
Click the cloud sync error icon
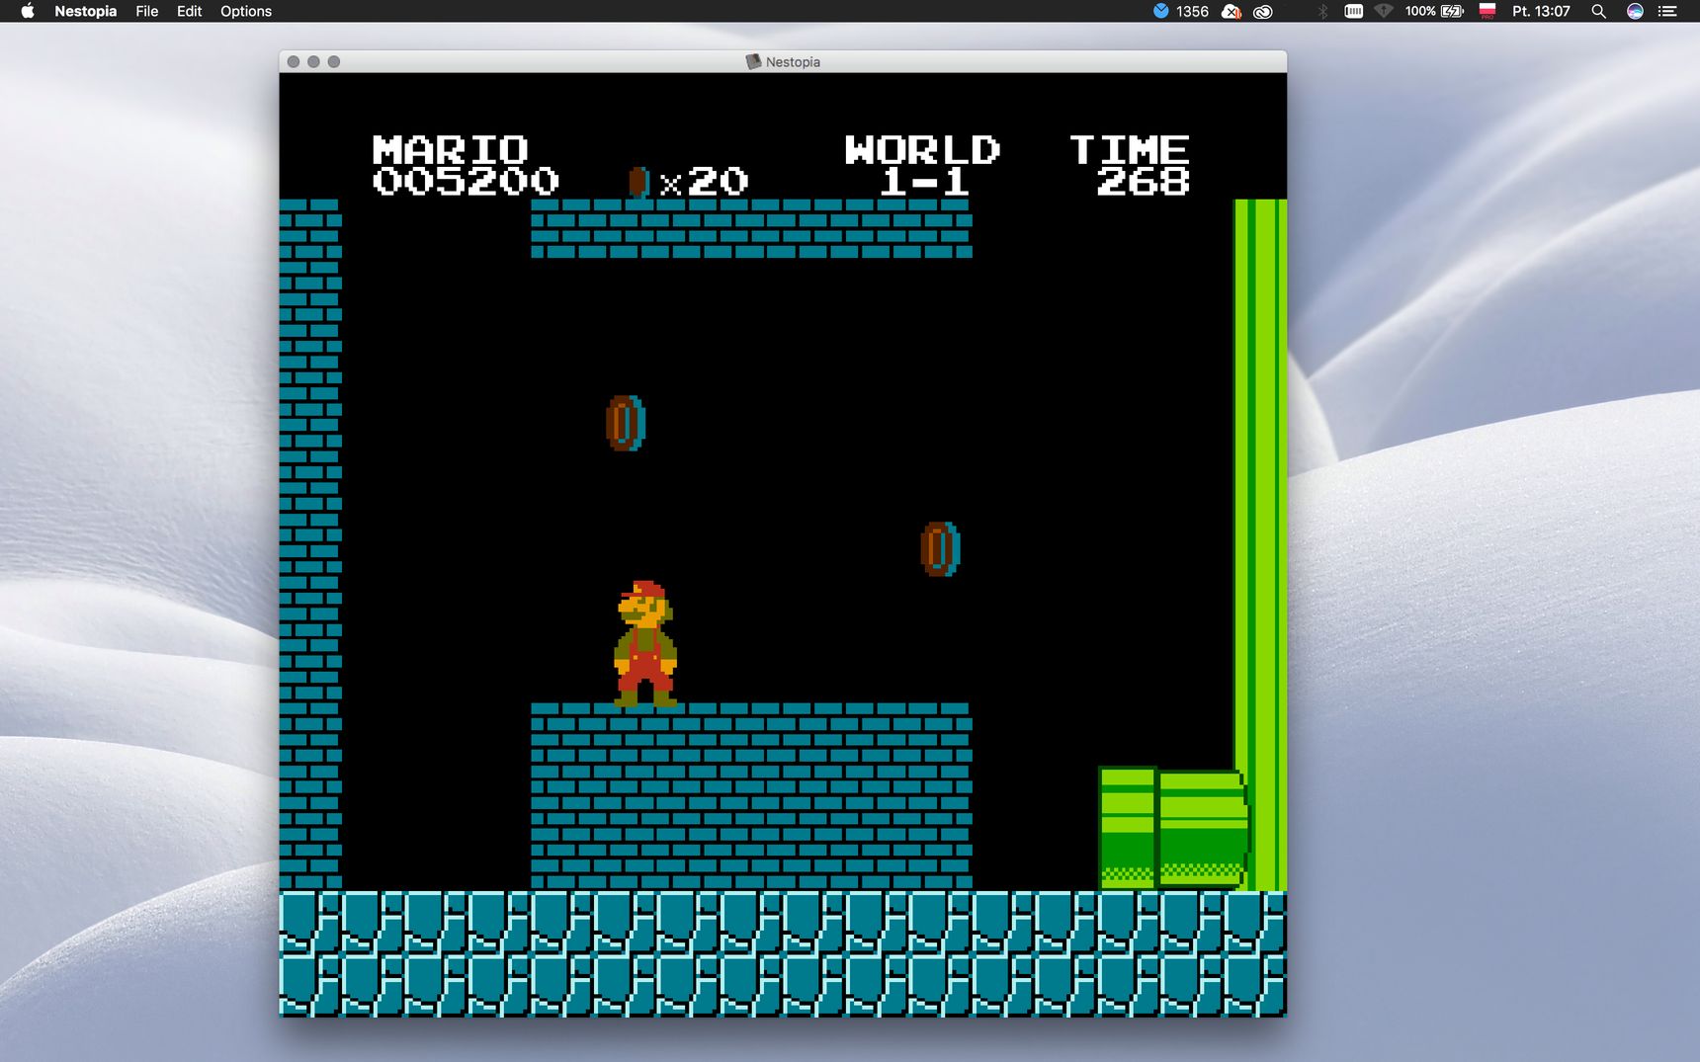(1232, 11)
